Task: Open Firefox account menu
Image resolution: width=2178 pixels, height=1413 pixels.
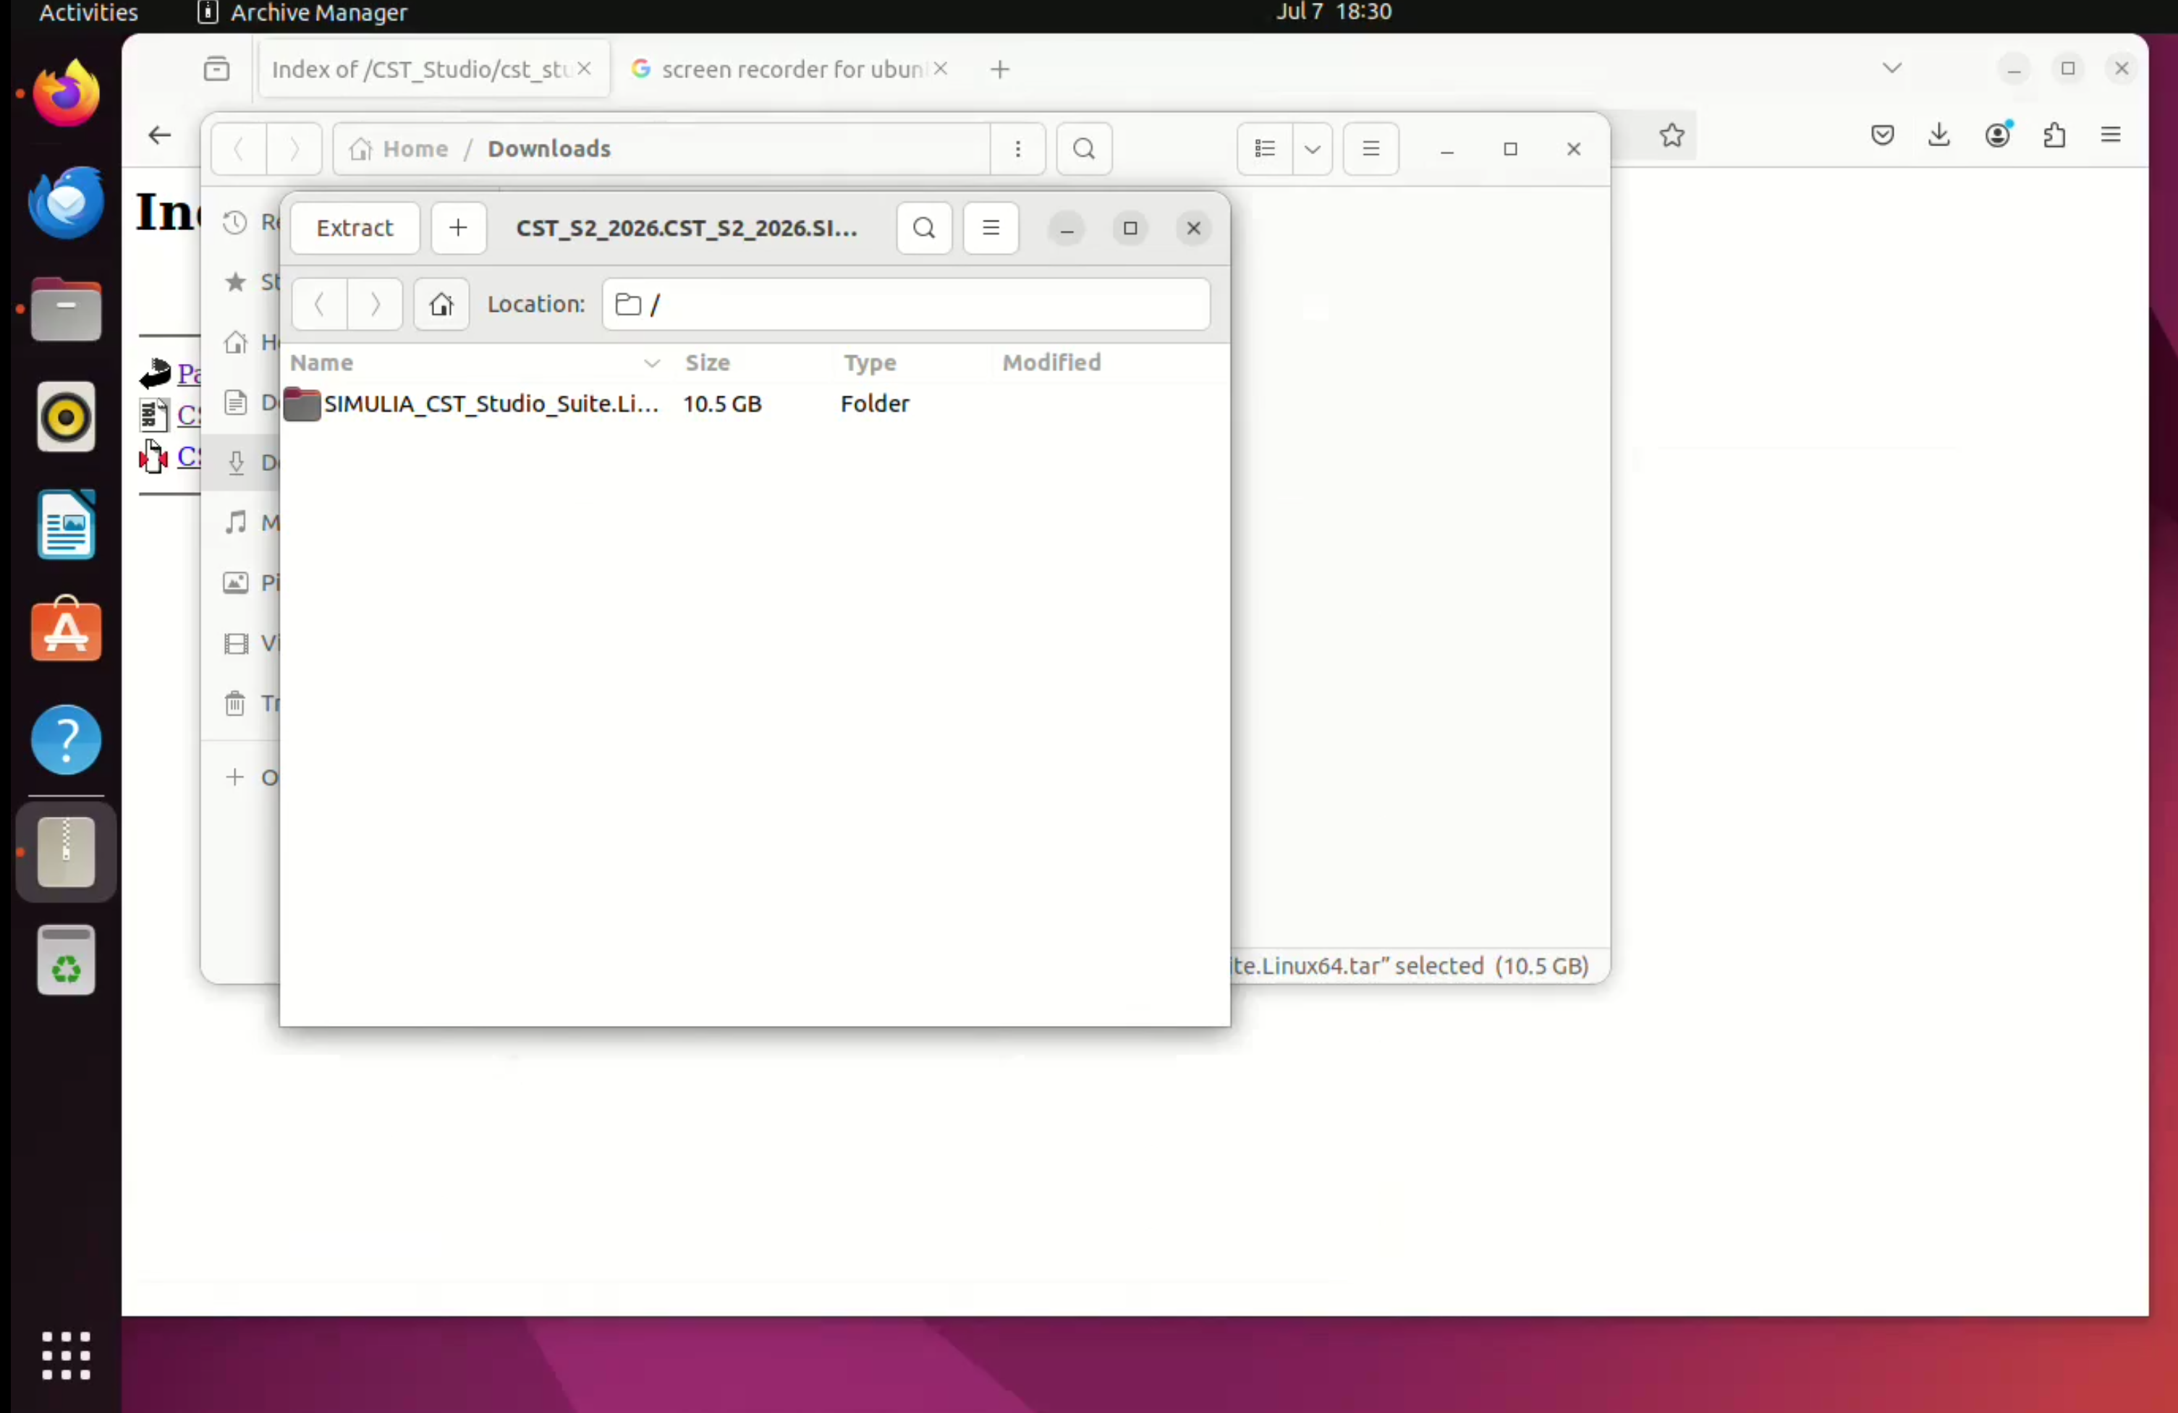Action: [1998, 135]
